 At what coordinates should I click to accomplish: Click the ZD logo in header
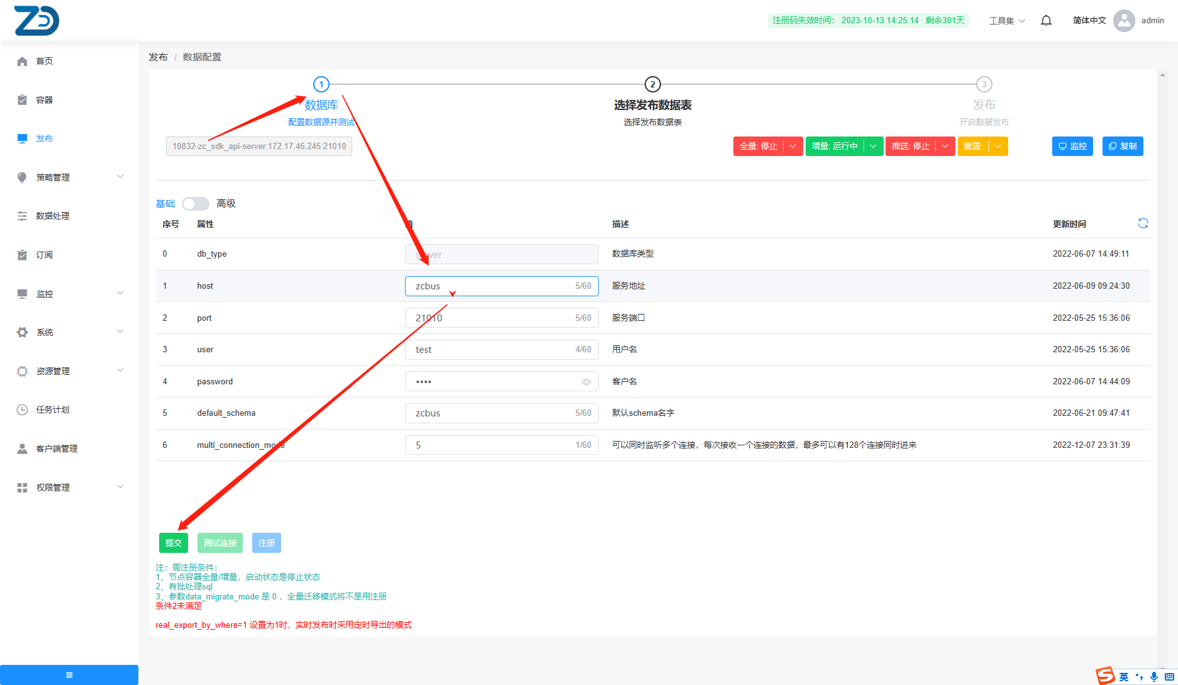pos(36,21)
